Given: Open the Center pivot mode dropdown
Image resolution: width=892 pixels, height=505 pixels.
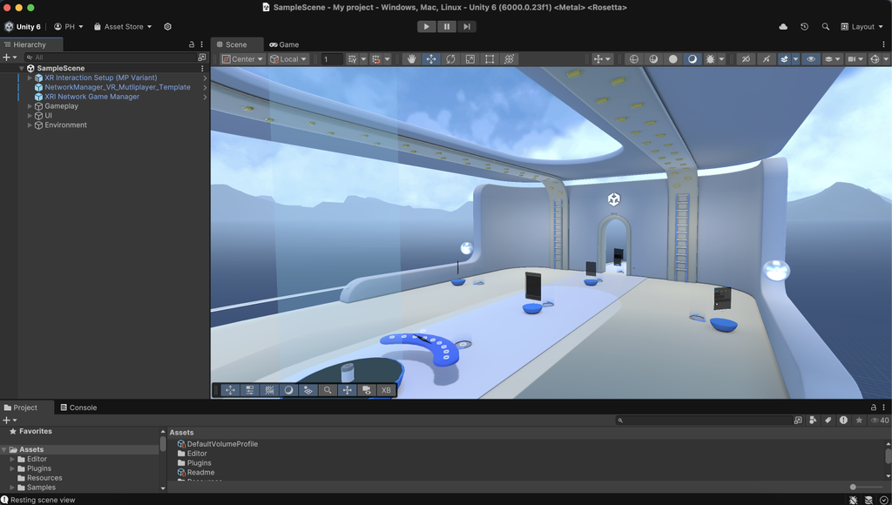Looking at the screenshot, I should click(x=244, y=59).
